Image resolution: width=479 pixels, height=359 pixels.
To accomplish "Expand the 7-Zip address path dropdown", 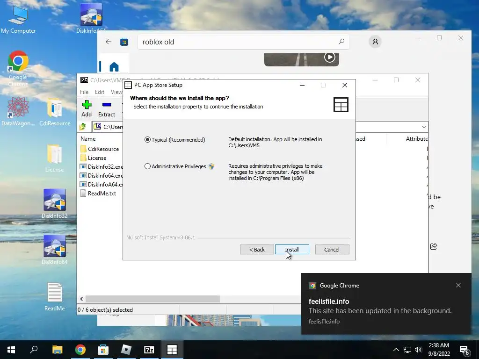I will click(424, 127).
